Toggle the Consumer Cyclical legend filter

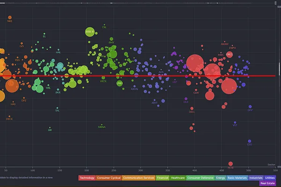(109, 178)
